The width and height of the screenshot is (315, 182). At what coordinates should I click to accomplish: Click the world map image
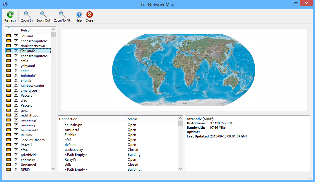click(184, 70)
